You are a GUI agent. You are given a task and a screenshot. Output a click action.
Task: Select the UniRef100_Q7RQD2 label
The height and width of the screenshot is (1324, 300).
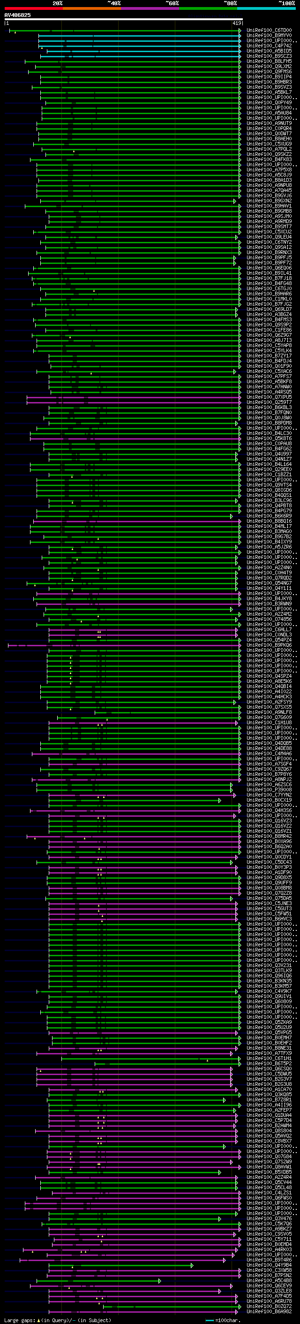tap(269, 578)
